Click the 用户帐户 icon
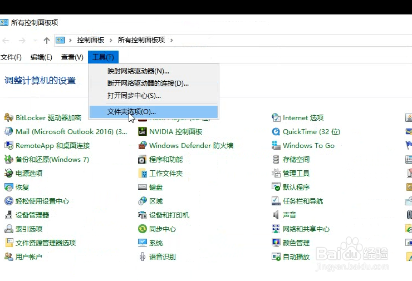Viewport: 412px width, 281px height. [x=9, y=257]
